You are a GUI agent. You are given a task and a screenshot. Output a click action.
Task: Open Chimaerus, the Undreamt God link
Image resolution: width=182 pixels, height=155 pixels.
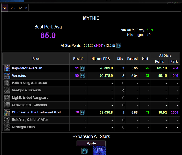pos(36,112)
